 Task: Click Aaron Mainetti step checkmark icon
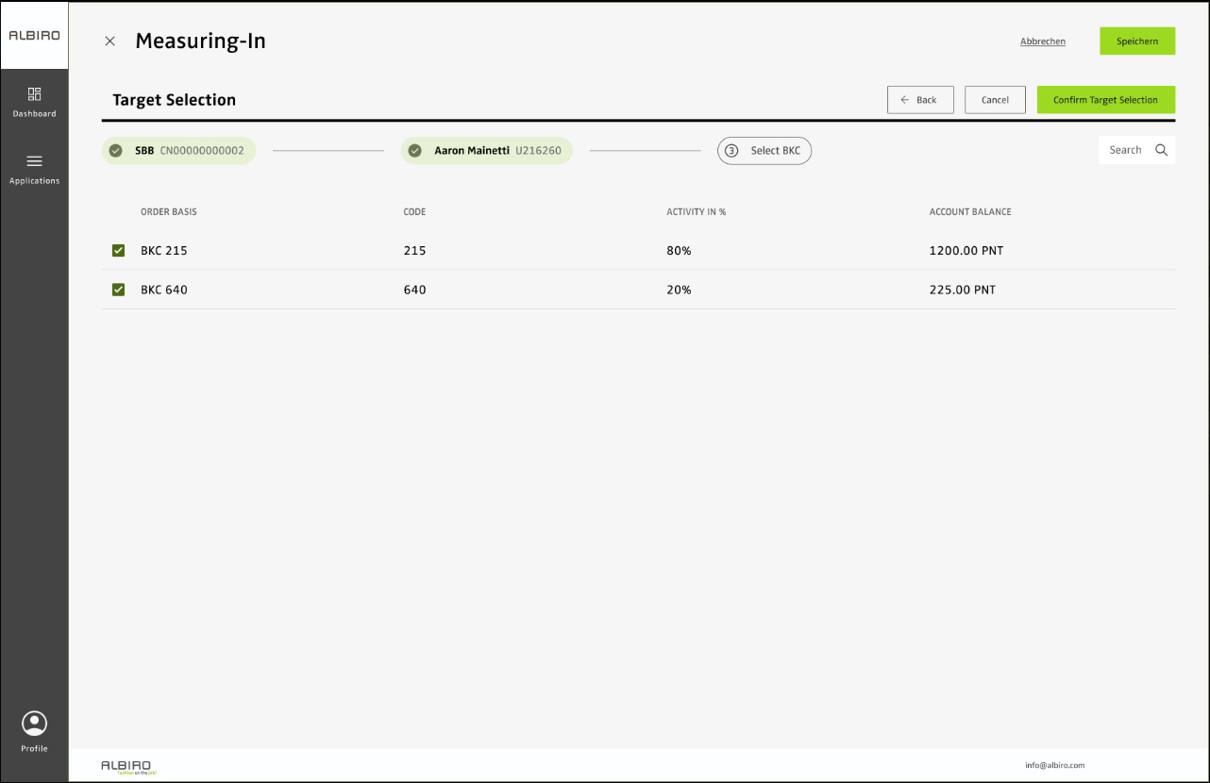[414, 151]
